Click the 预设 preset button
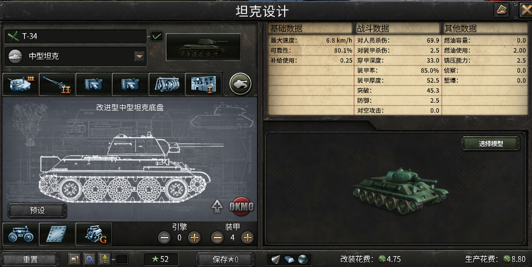532x267 pixels. 37,210
